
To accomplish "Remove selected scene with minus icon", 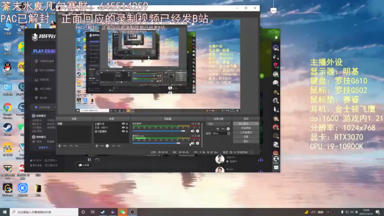I will [x=65, y=146].
